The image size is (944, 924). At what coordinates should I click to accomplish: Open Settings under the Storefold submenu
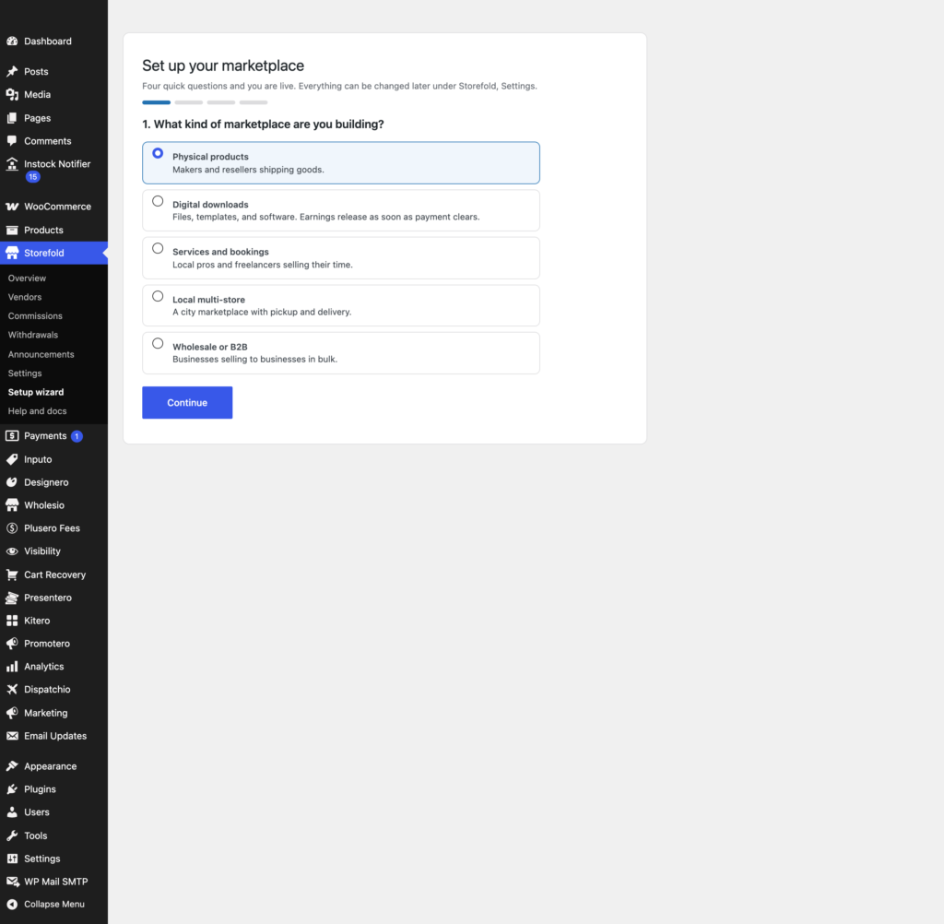tap(25, 373)
